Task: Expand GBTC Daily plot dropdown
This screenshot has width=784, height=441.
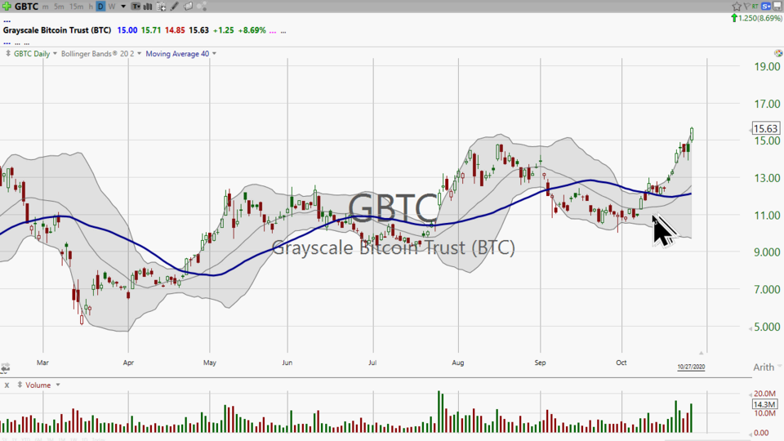Action: [x=55, y=54]
